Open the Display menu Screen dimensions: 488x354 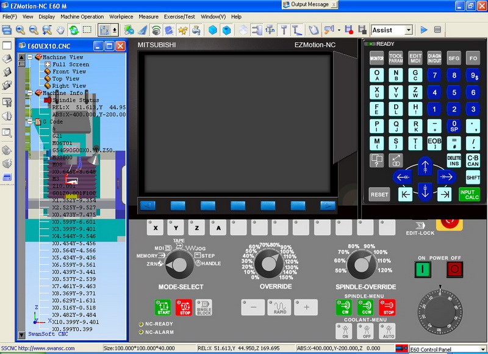[x=47, y=16]
